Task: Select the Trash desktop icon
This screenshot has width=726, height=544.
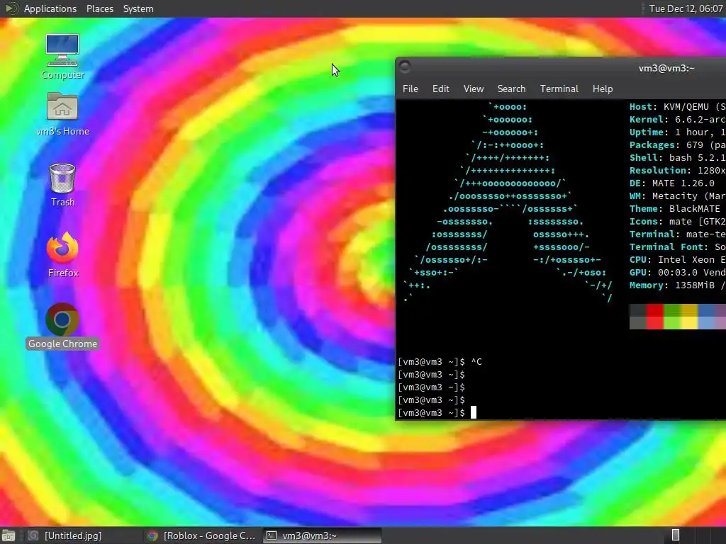Action: click(x=62, y=185)
